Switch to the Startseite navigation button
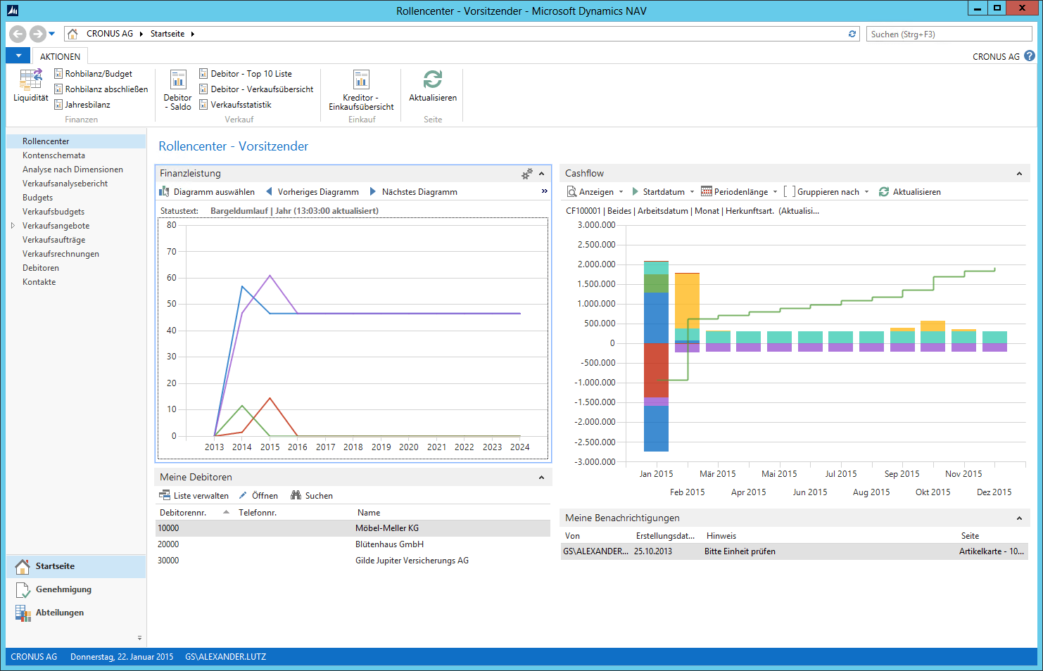 coord(76,566)
